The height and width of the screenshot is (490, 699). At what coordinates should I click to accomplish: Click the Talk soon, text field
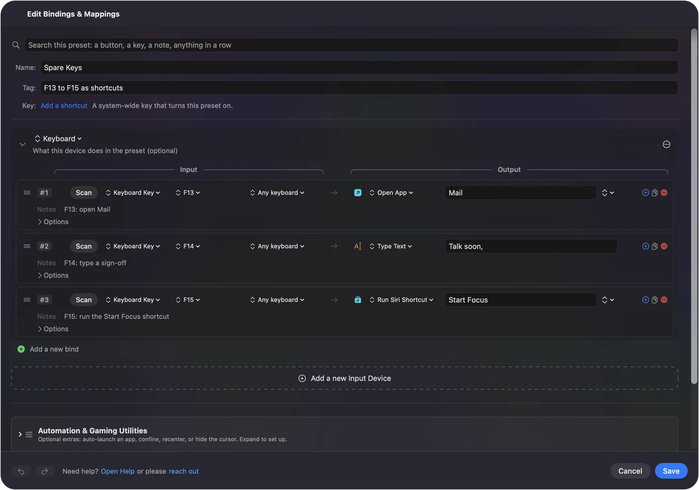(531, 246)
